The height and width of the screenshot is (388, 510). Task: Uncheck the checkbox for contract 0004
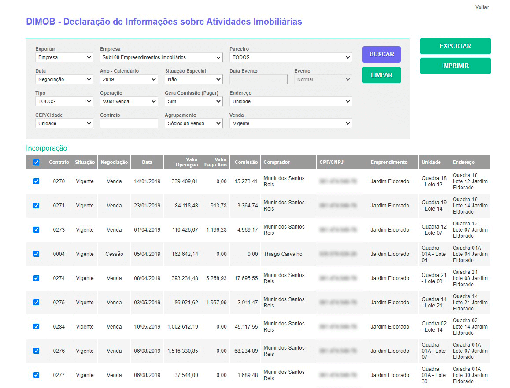pos(36,254)
